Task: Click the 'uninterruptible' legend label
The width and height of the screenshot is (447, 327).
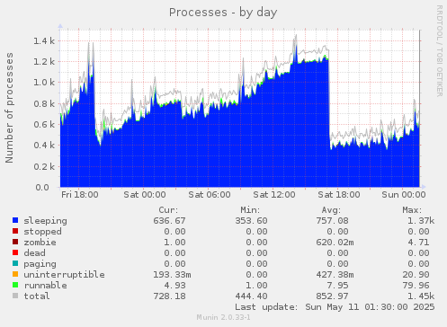Action: [64, 275]
